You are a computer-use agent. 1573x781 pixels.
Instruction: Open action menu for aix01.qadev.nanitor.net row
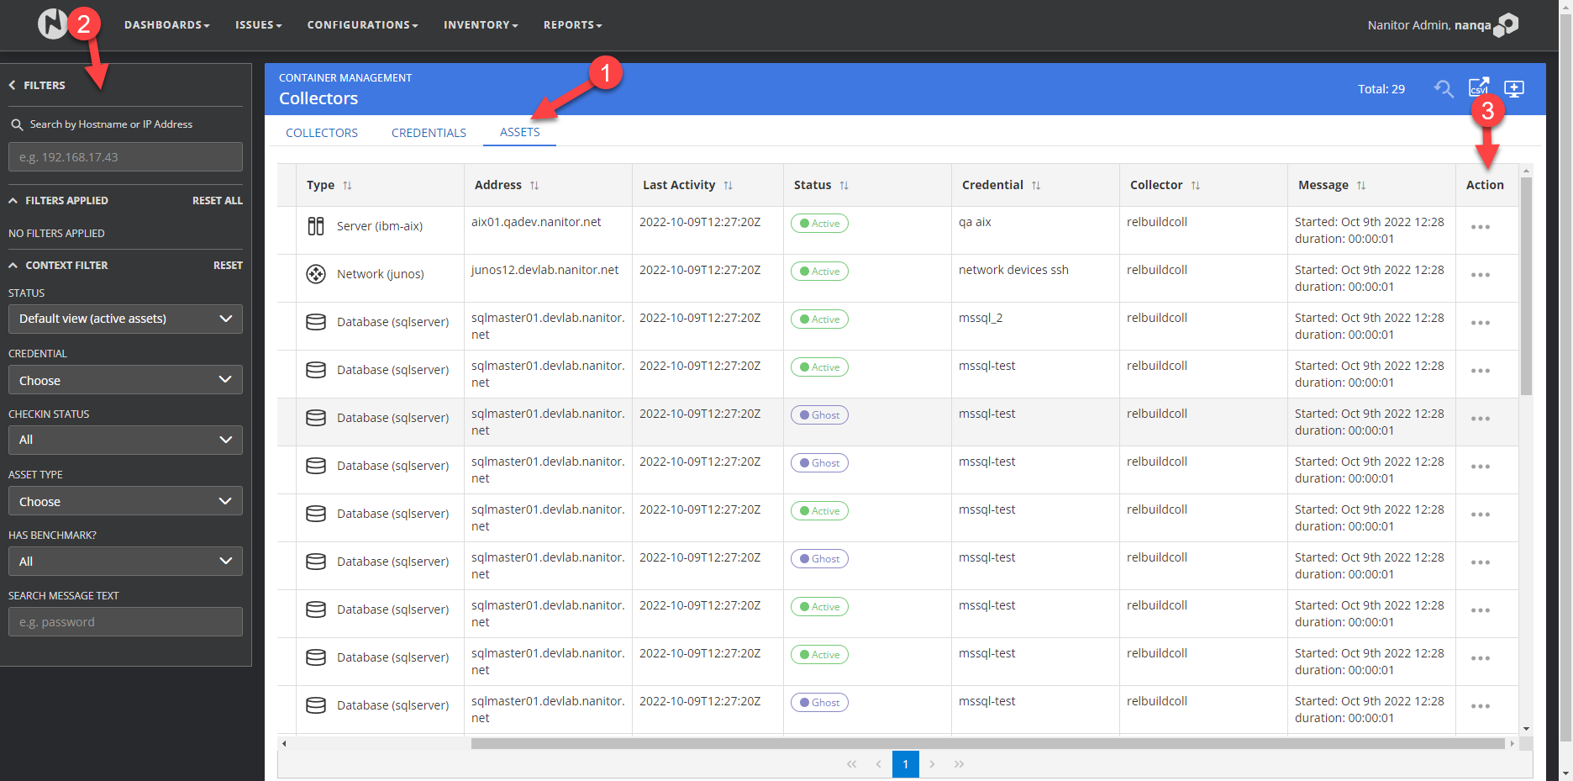(x=1480, y=227)
